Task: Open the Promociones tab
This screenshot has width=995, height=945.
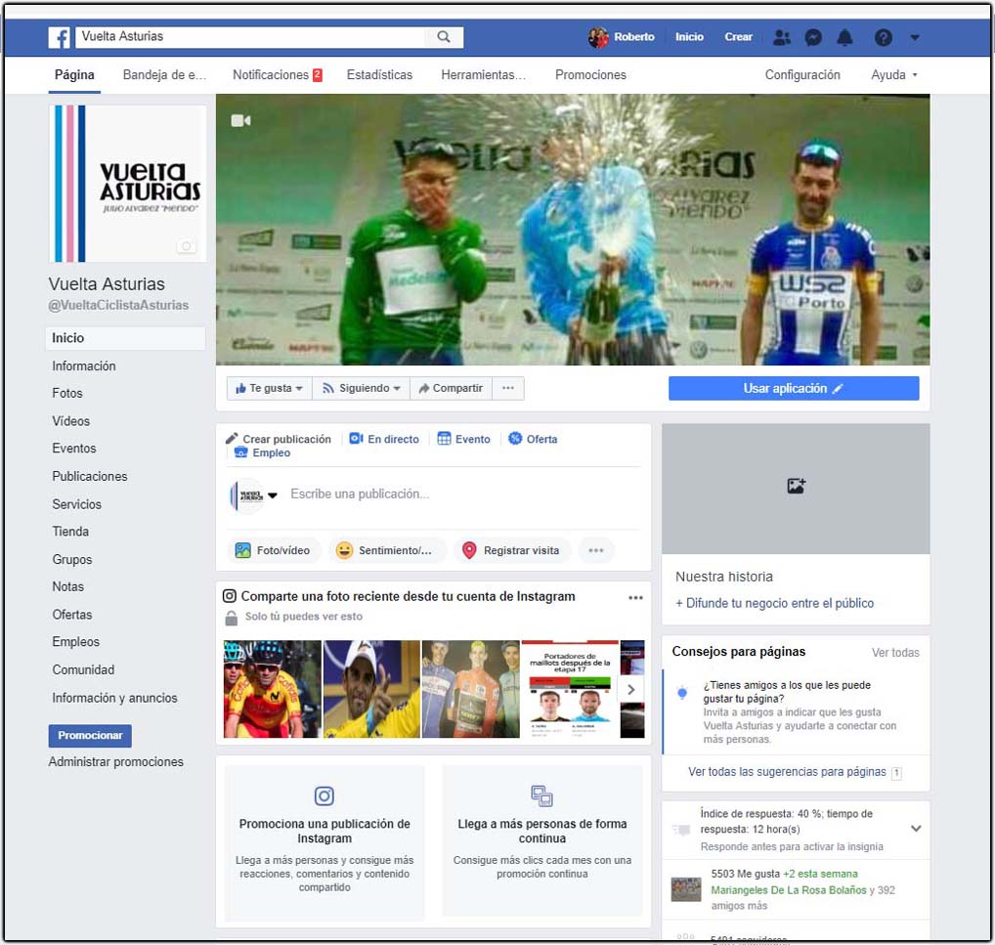Action: [590, 75]
